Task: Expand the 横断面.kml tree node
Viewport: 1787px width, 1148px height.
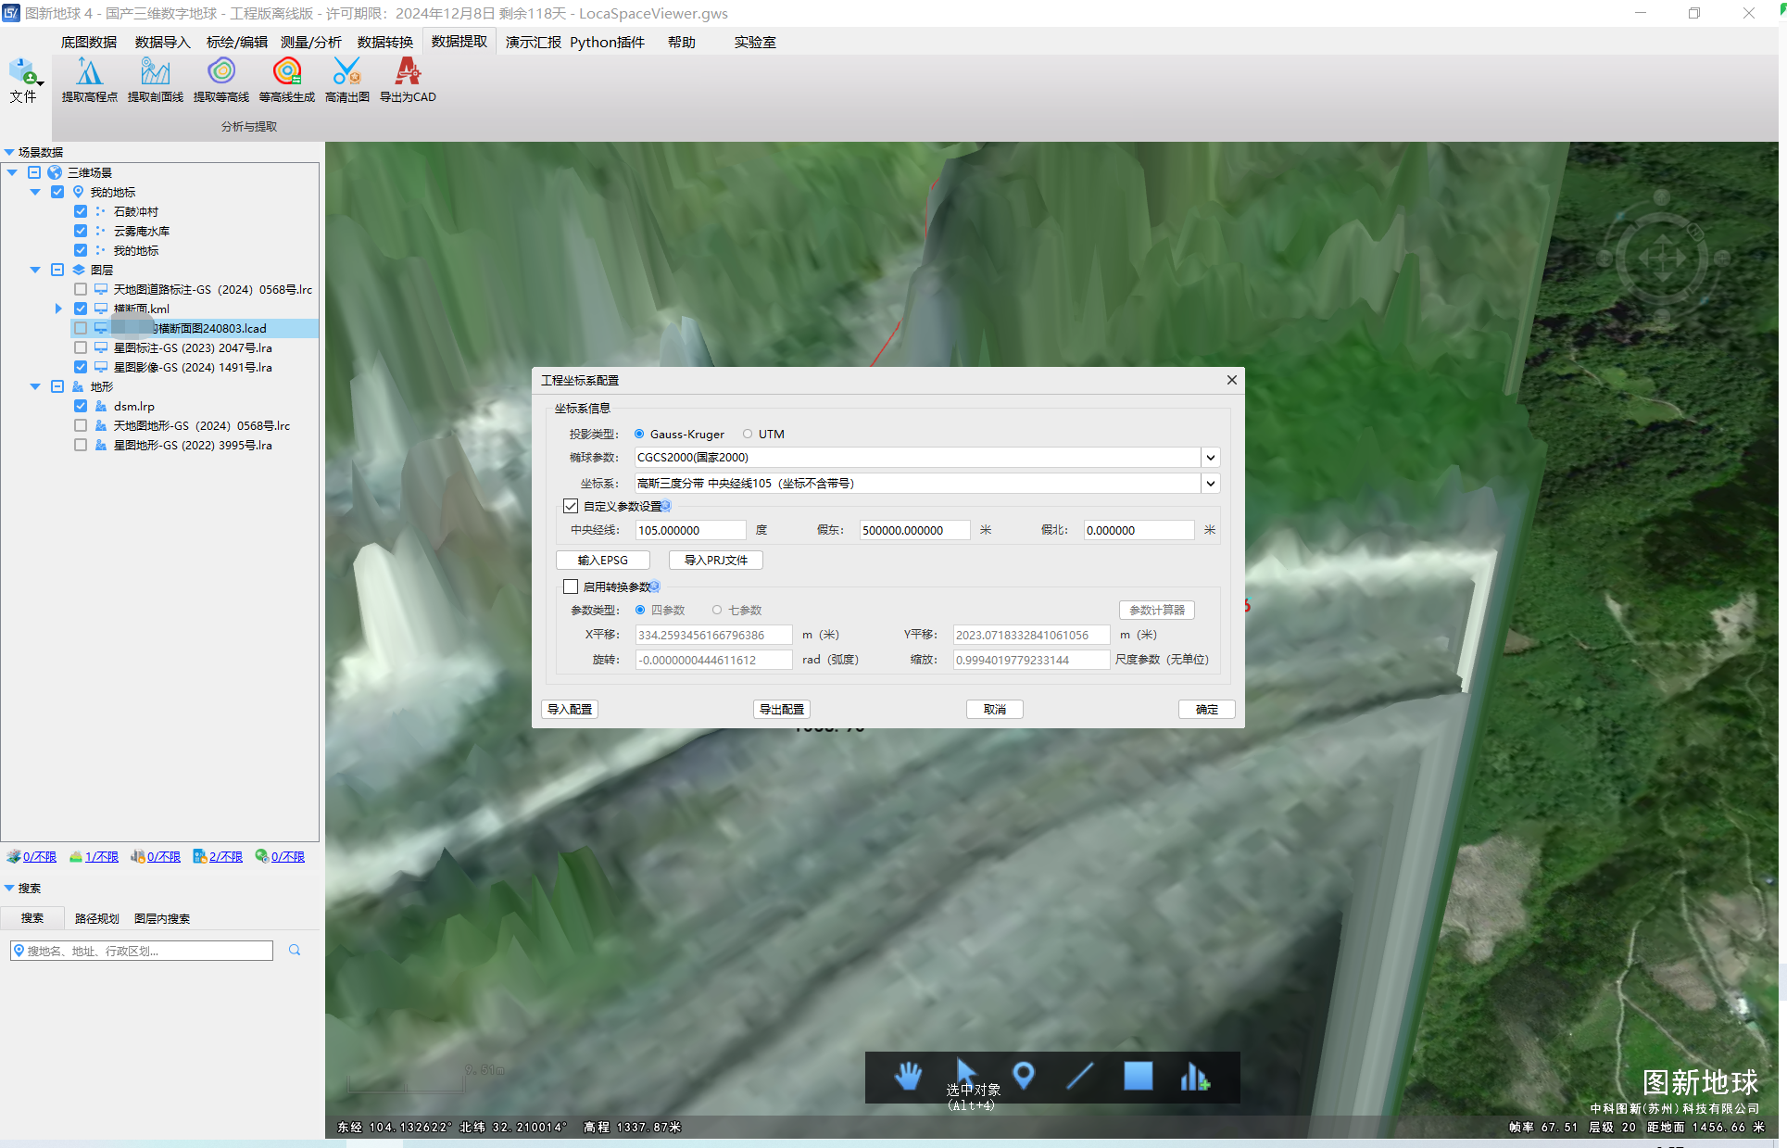Action: (x=57, y=309)
